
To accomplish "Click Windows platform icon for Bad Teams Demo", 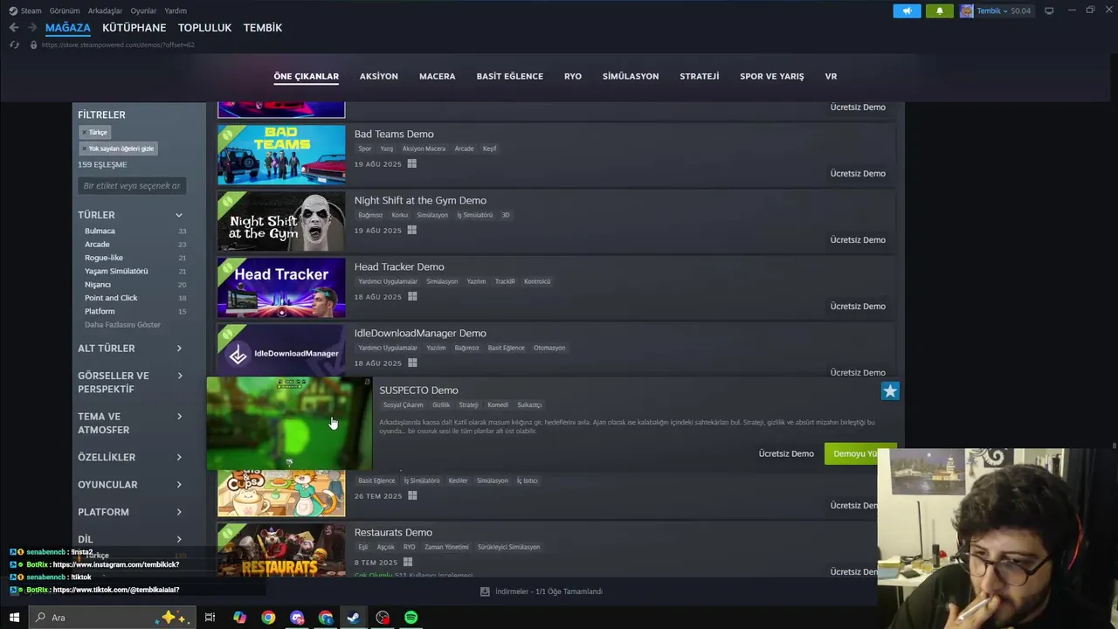I will [412, 164].
